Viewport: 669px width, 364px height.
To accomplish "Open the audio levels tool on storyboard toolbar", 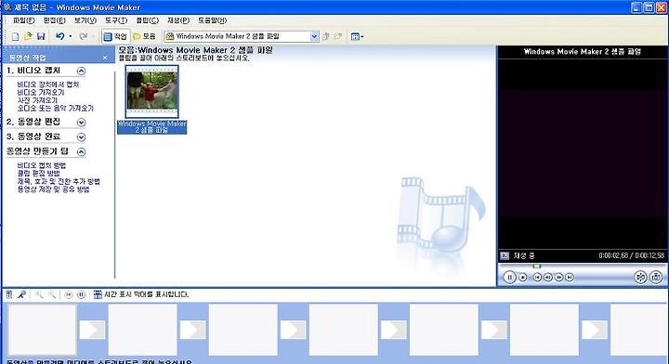I will [9, 294].
